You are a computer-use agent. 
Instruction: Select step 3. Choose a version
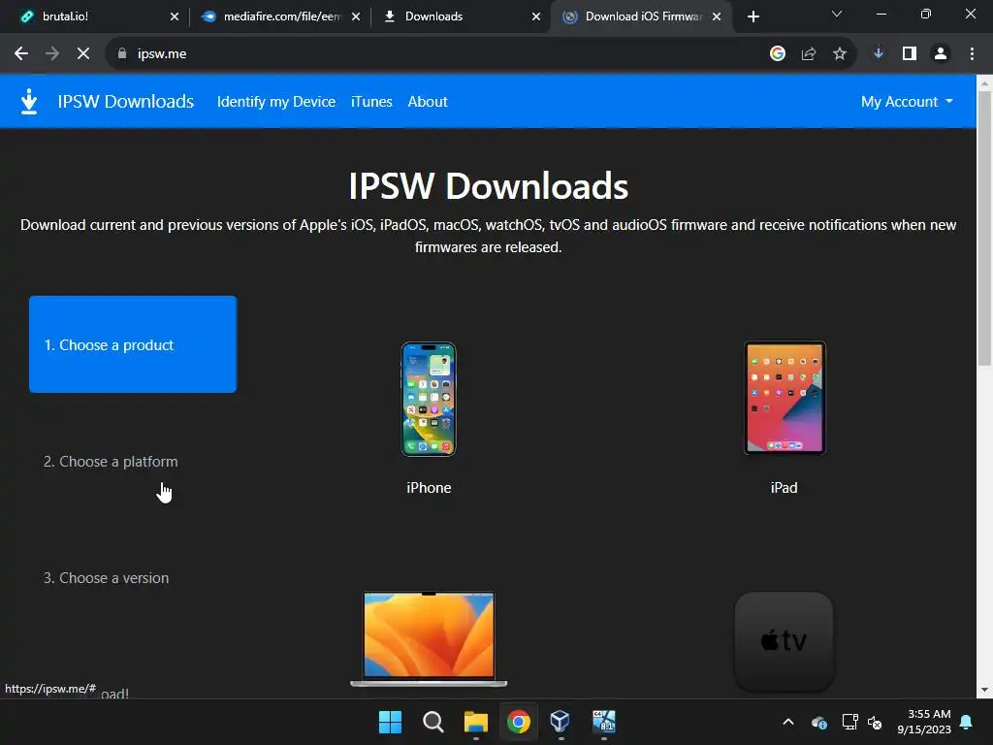(x=107, y=578)
